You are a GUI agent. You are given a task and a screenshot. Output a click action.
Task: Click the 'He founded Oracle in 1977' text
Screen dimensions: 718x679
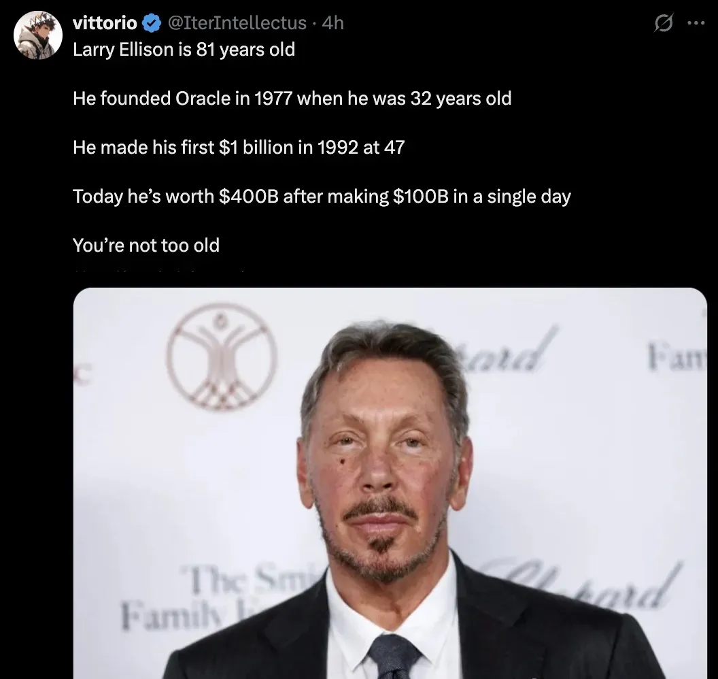292,98
